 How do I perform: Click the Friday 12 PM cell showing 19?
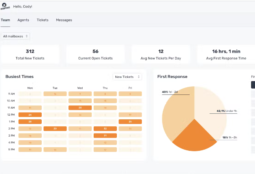click(x=130, y=115)
